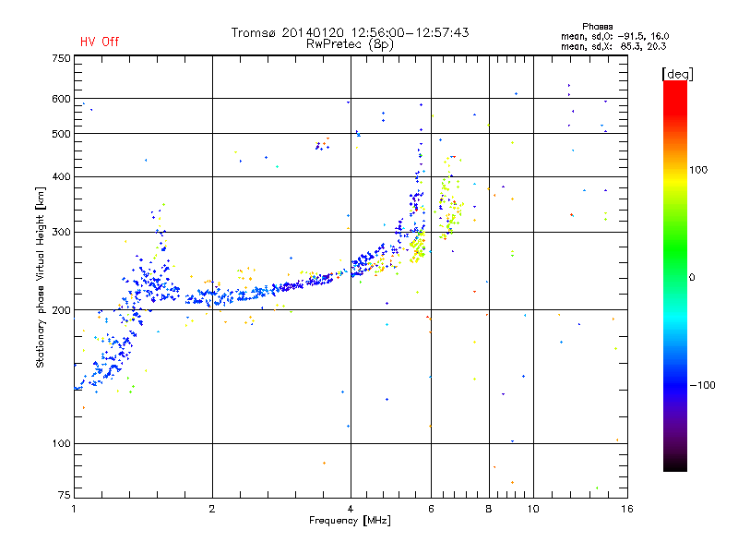Click the '[deg]' colorbar unit label
This screenshot has width=738, height=554.
click(x=677, y=74)
